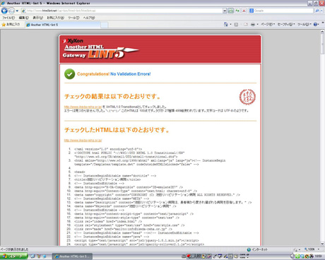
Task: Open the お気に入り(A) menu in menu bar
Action: [x=55, y=18]
